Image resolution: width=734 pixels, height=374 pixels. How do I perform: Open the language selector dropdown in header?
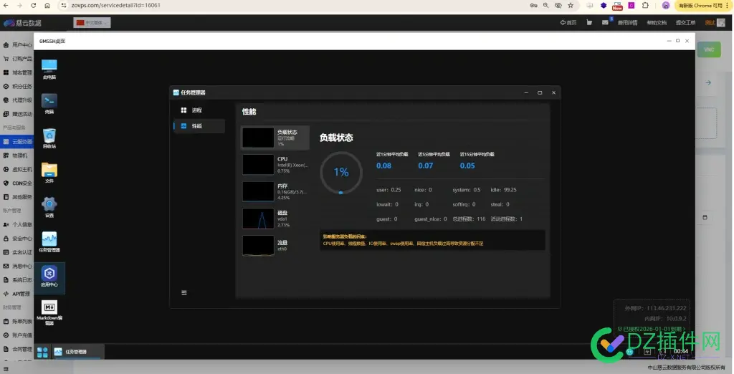(92, 22)
